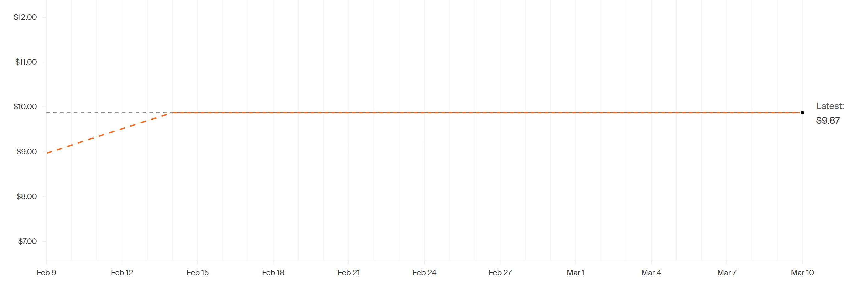845x286 pixels.
Task: Click the $10.00 y-axis label
Action: [25, 107]
